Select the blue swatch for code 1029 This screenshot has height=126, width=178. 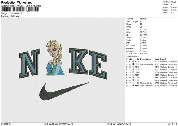[133, 70]
